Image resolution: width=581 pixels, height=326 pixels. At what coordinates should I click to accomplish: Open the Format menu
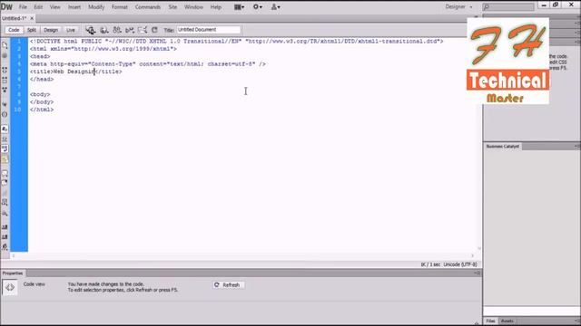click(119, 7)
